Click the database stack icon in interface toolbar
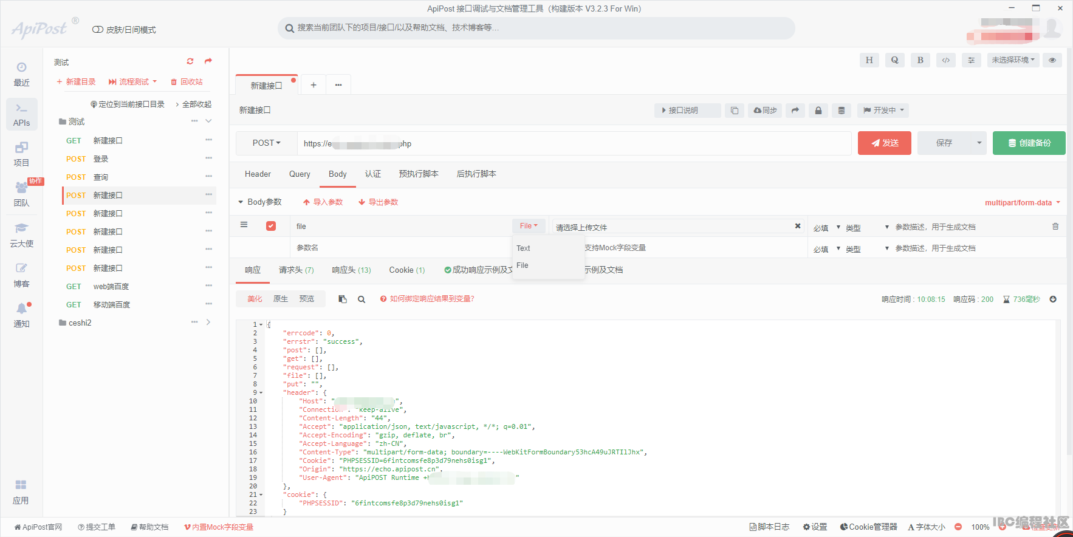Viewport: 1073px width, 537px height. (x=841, y=111)
